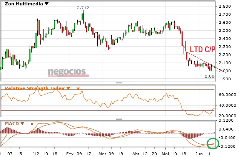Open the MACD indicator dropdown arrow

click(x=22, y=123)
